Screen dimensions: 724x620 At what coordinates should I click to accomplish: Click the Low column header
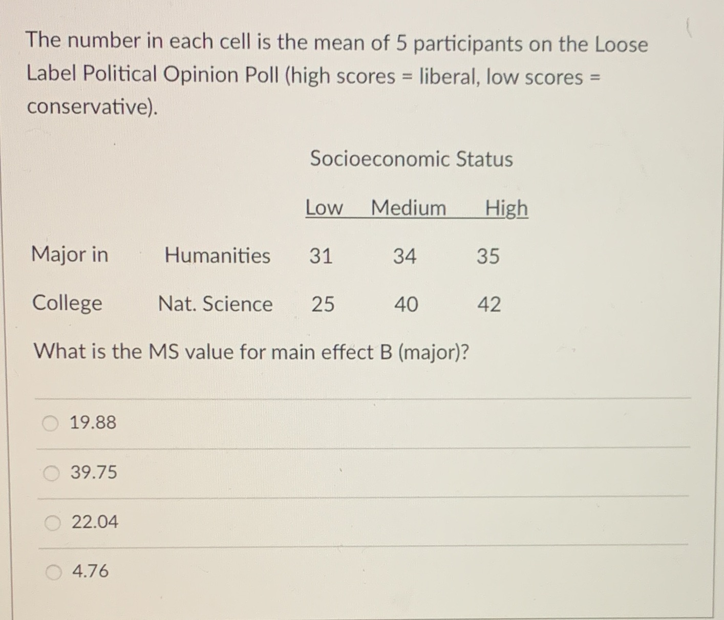click(324, 207)
